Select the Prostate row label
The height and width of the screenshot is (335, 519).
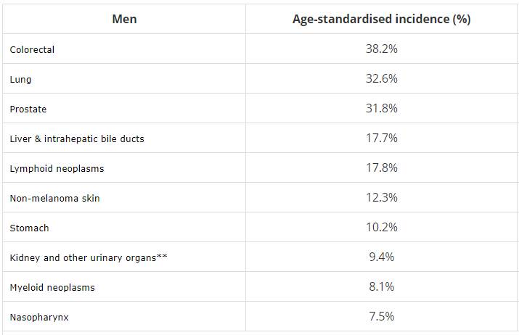click(28, 109)
